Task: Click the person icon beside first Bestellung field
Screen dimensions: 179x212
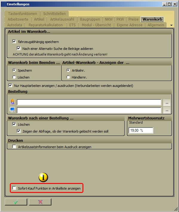Action: (13, 102)
